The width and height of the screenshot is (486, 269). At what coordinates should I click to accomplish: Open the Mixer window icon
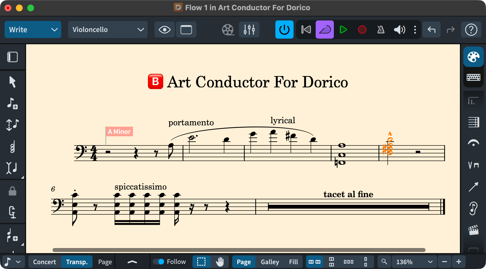point(249,30)
